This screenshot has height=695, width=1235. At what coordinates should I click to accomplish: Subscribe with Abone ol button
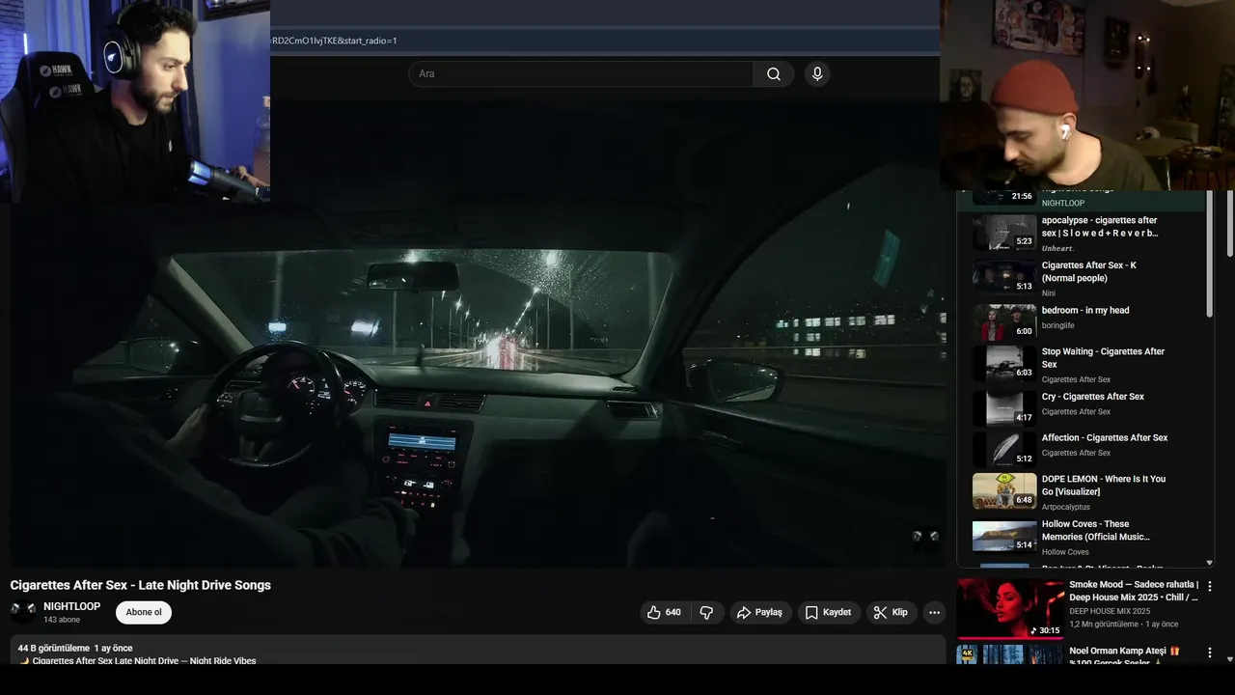(144, 612)
